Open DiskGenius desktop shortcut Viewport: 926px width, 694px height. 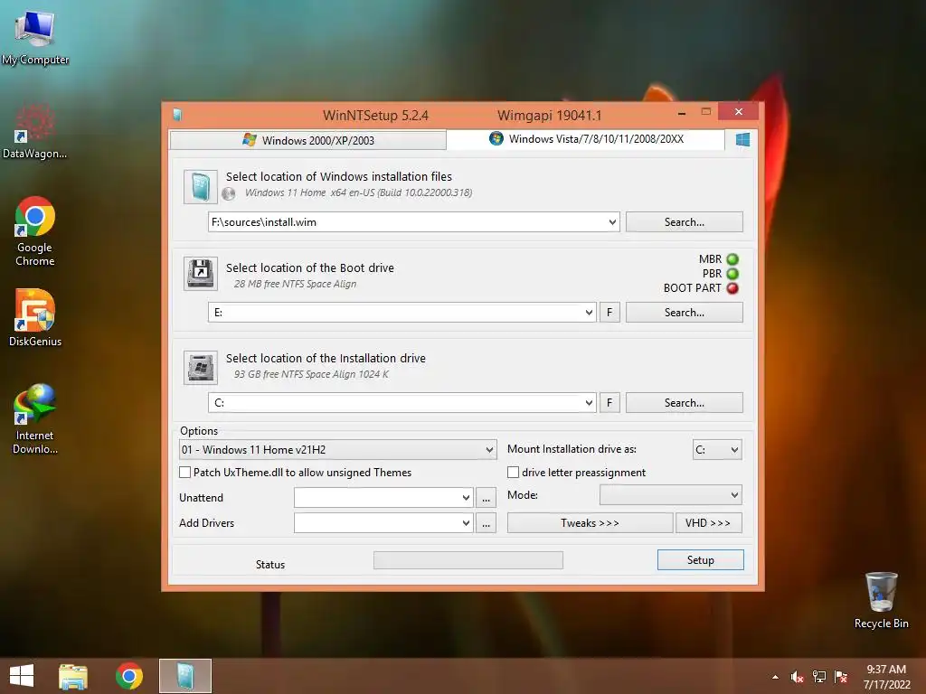pyautogui.click(x=35, y=317)
